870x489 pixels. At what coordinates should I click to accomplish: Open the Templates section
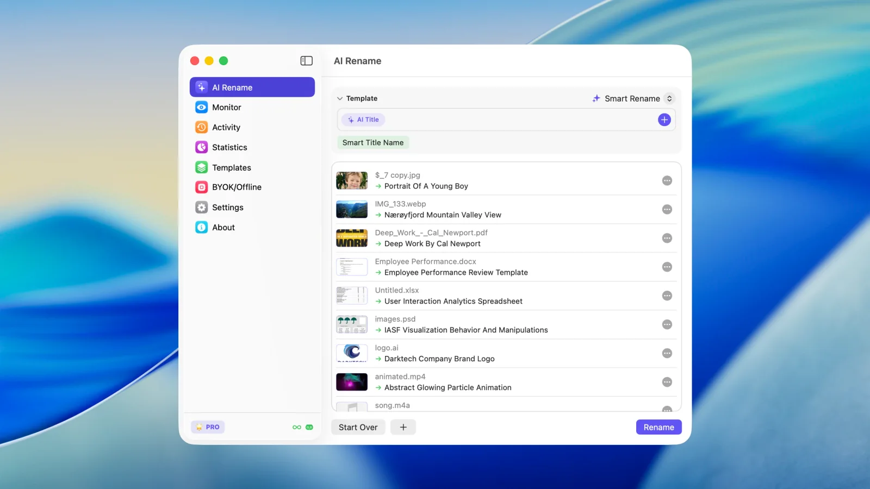pyautogui.click(x=252, y=167)
